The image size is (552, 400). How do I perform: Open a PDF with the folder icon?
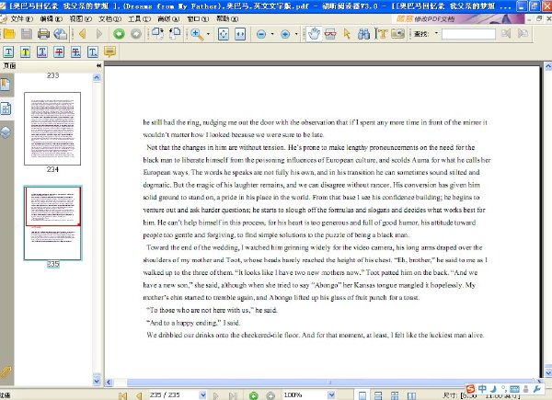9,34
